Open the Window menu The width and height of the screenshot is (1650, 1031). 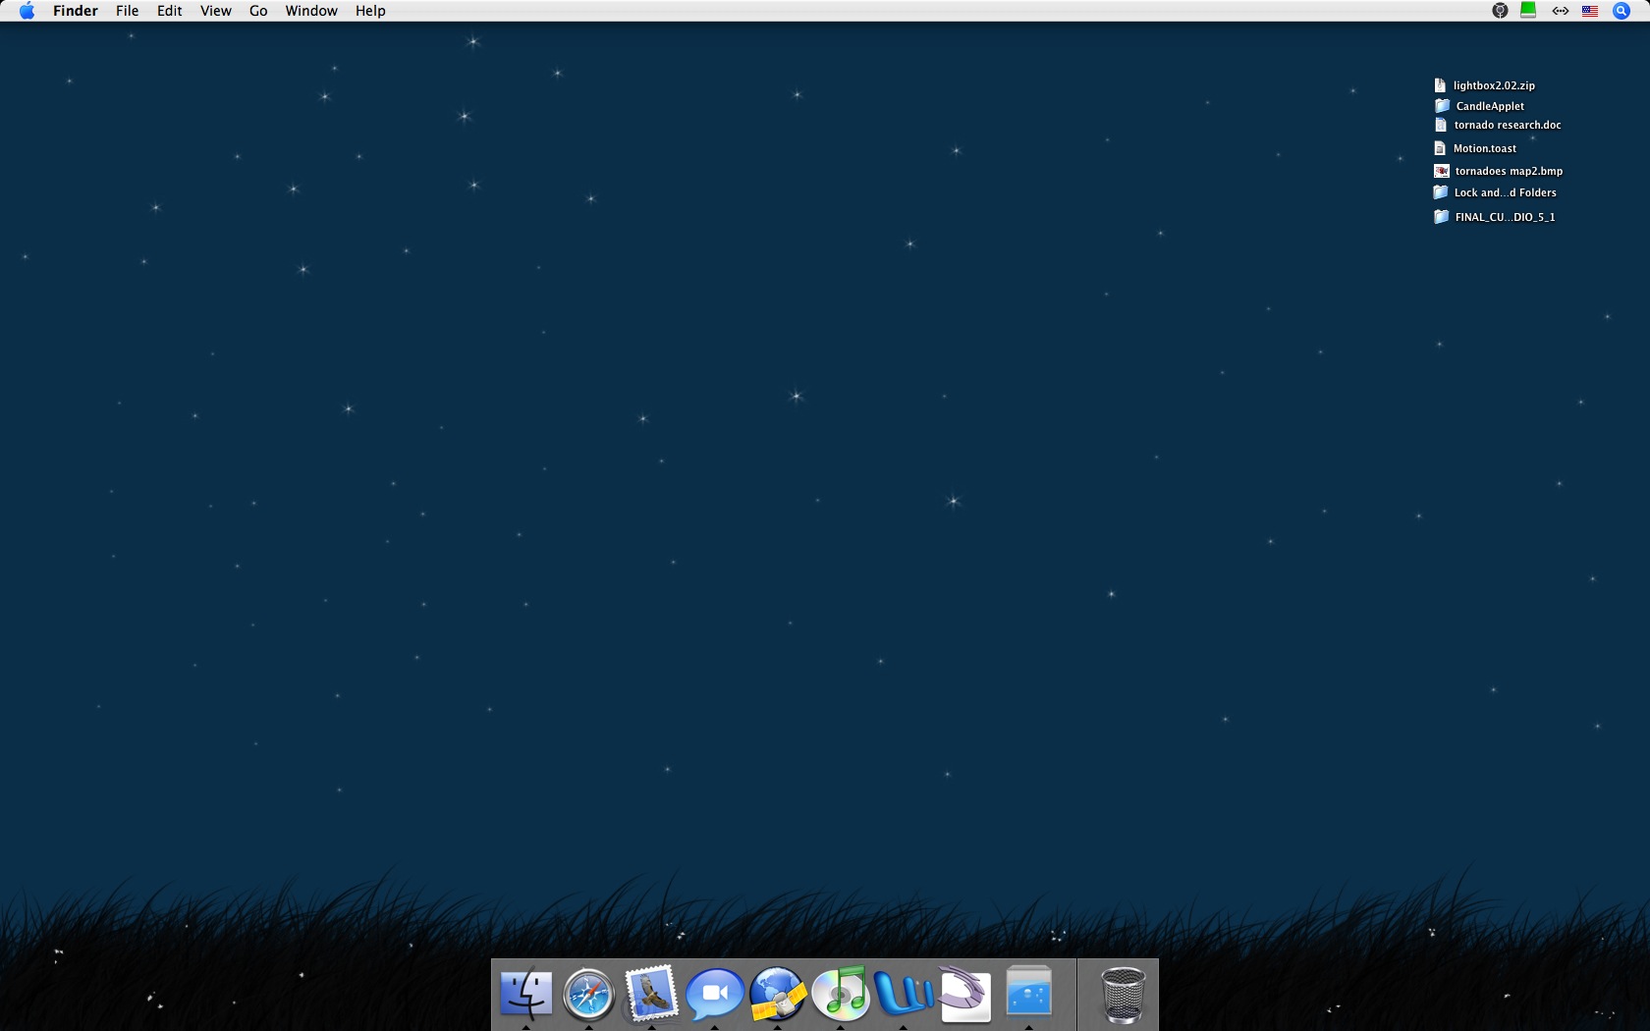311,11
